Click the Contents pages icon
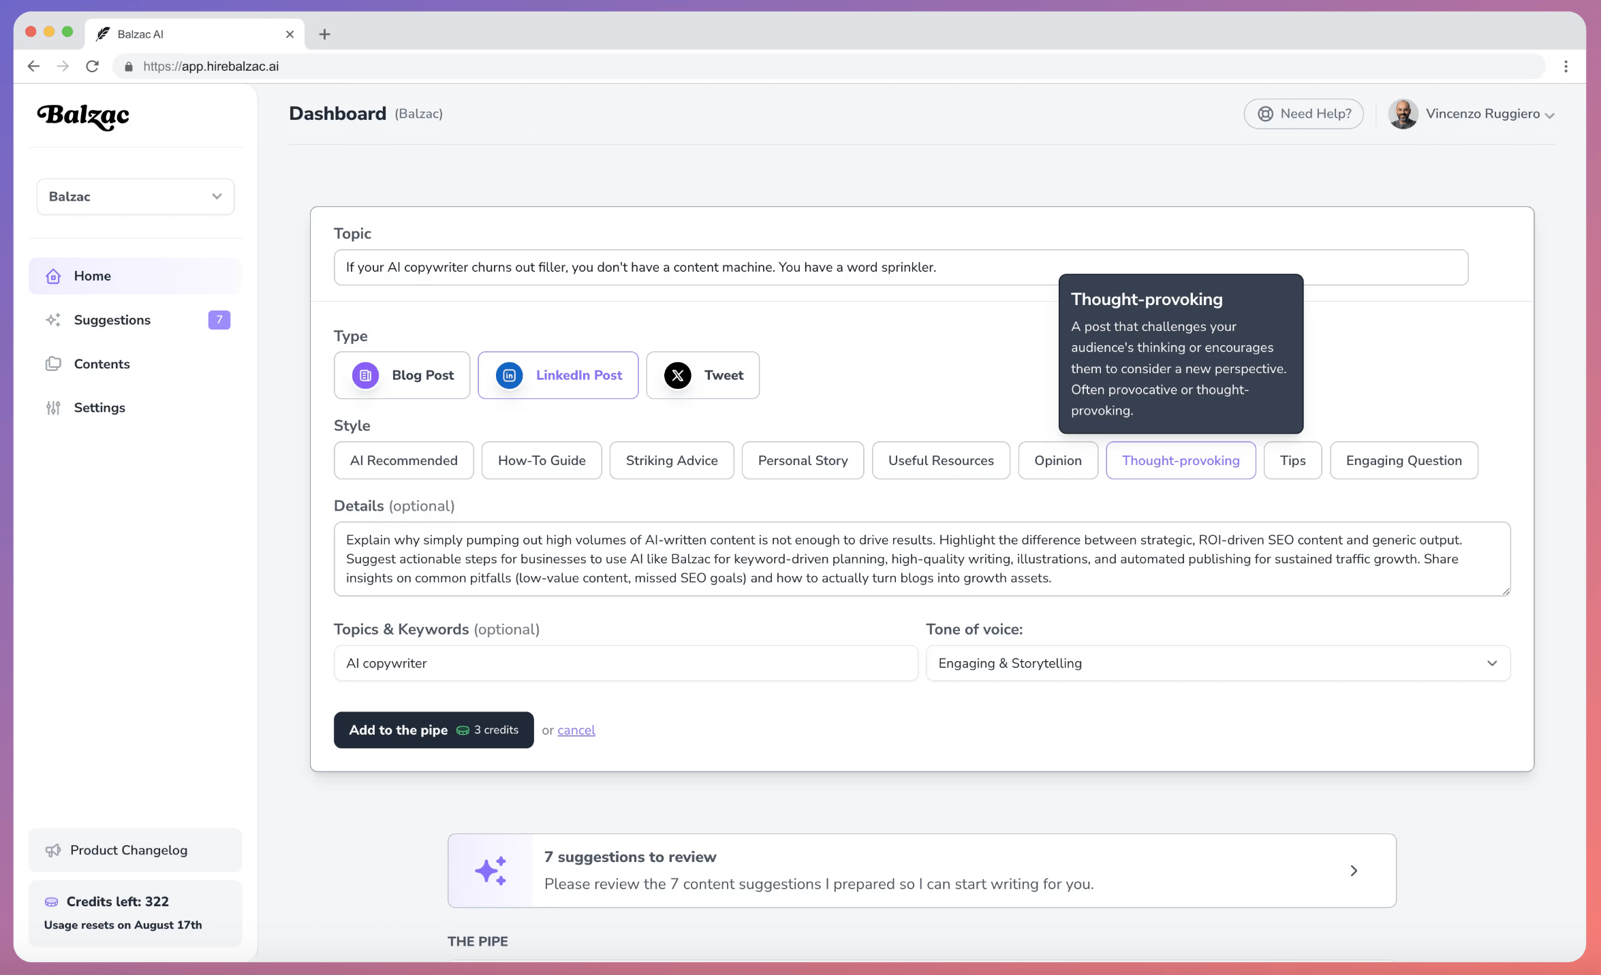The image size is (1601, 975). coord(53,364)
